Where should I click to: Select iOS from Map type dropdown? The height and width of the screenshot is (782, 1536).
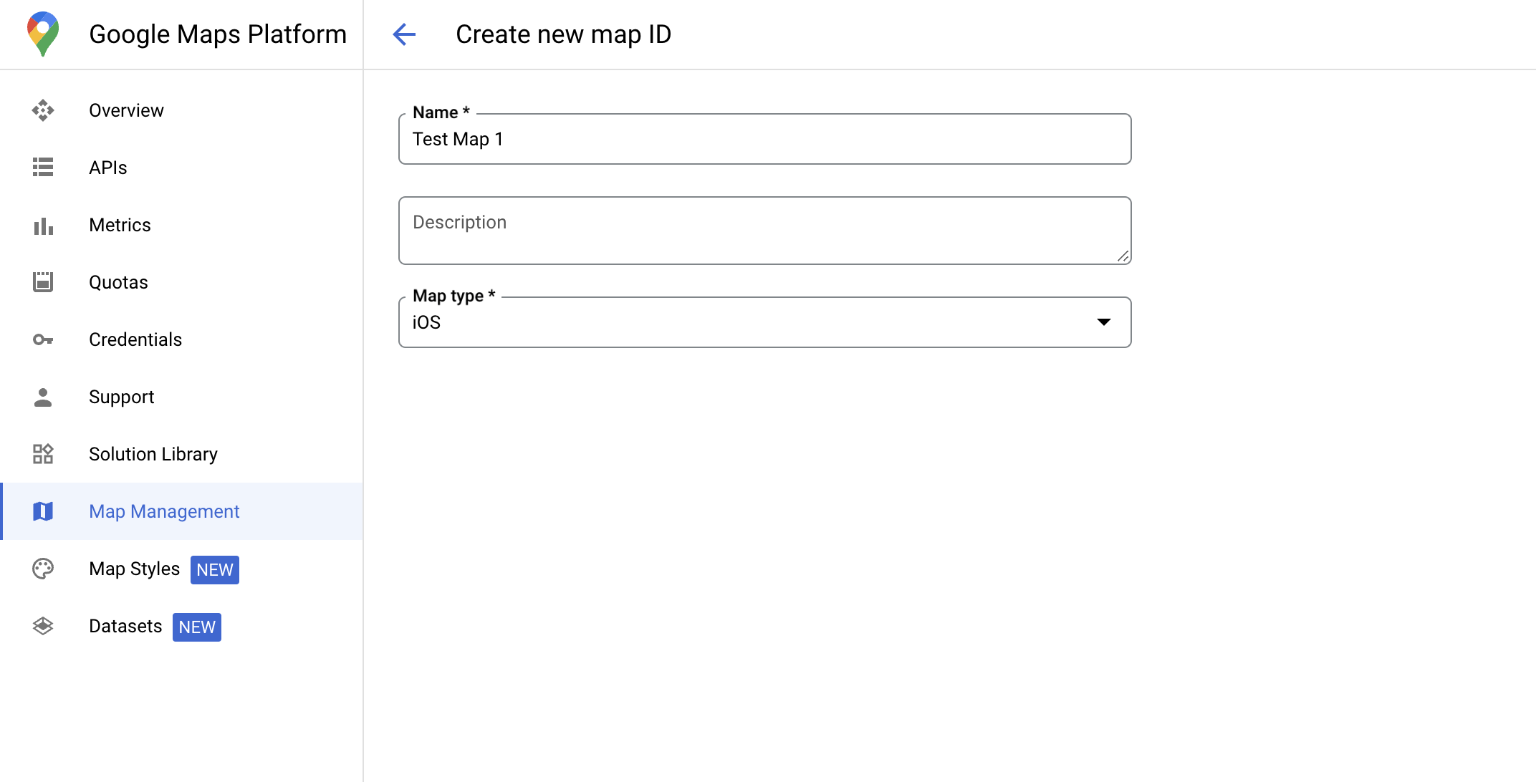click(765, 322)
